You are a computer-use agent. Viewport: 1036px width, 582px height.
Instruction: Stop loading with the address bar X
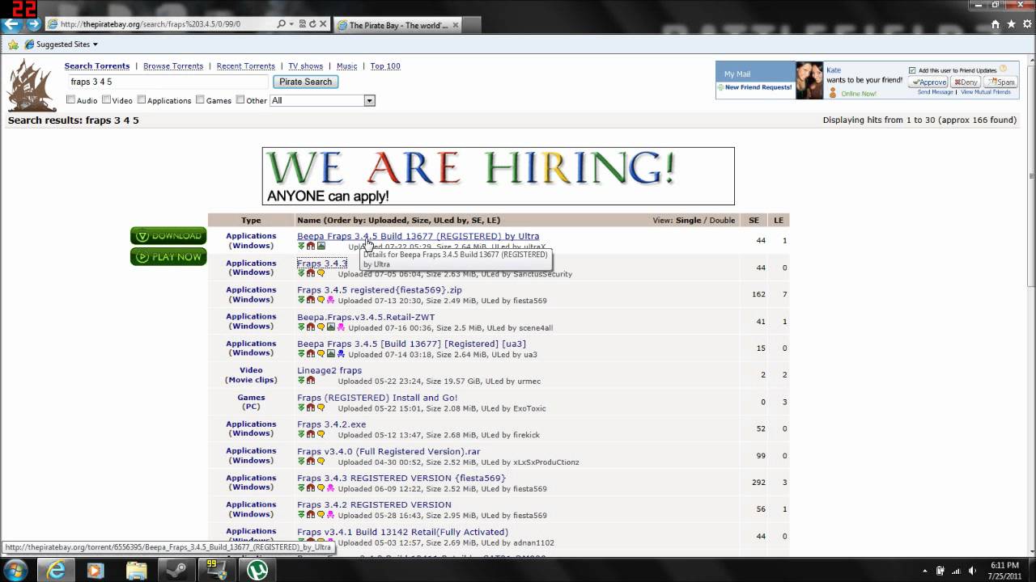point(323,24)
